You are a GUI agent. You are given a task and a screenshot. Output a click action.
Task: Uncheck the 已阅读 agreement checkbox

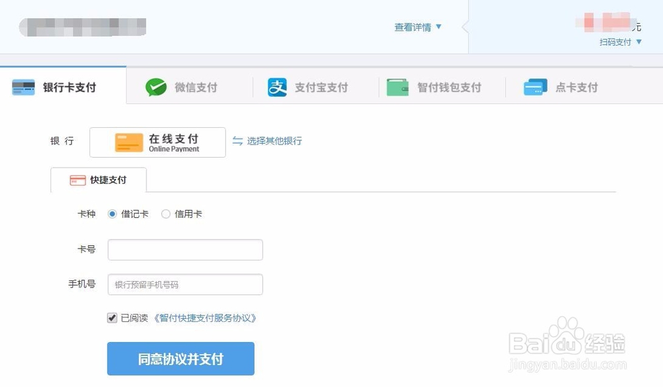coord(111,317)
